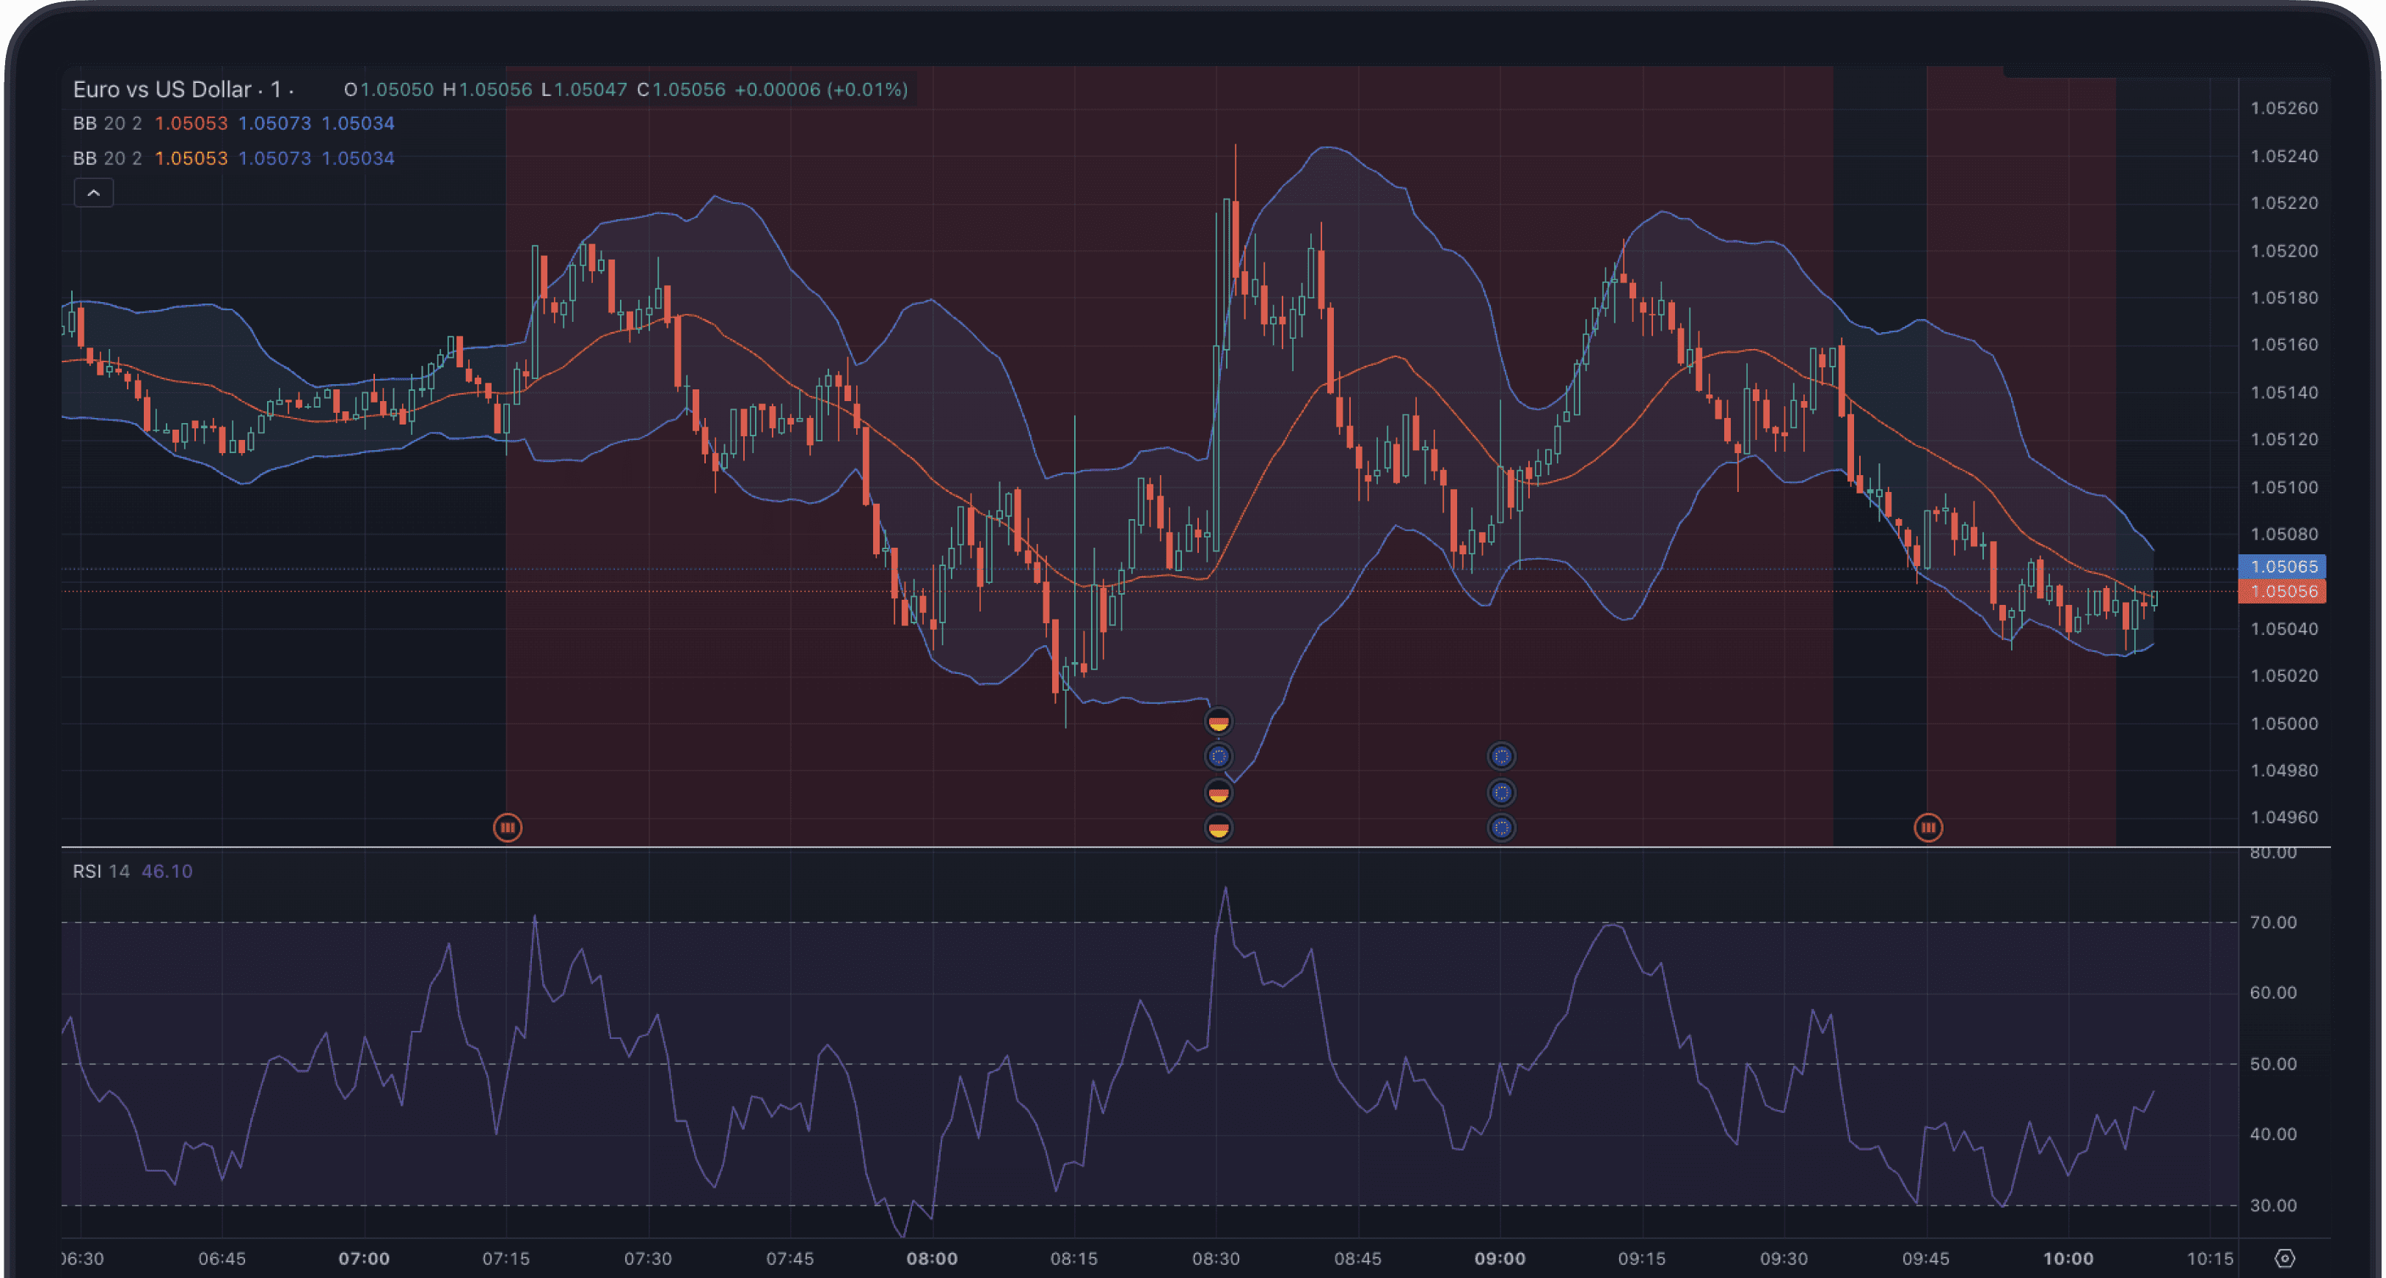Open the timeframe selector showing interval 1
The image size is (2386, 1278).
pos(277,89)
